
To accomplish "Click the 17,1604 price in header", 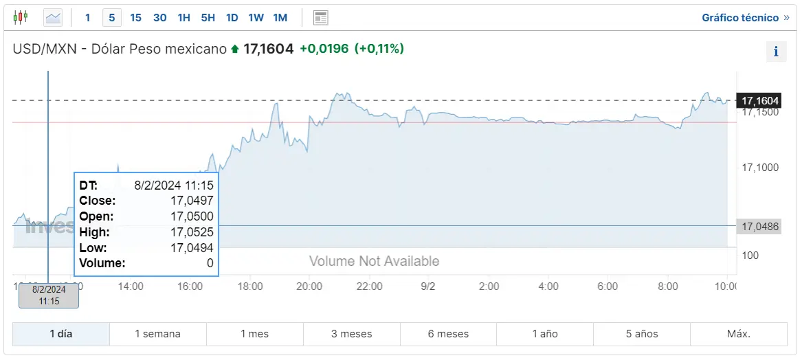I will point(268,49).
